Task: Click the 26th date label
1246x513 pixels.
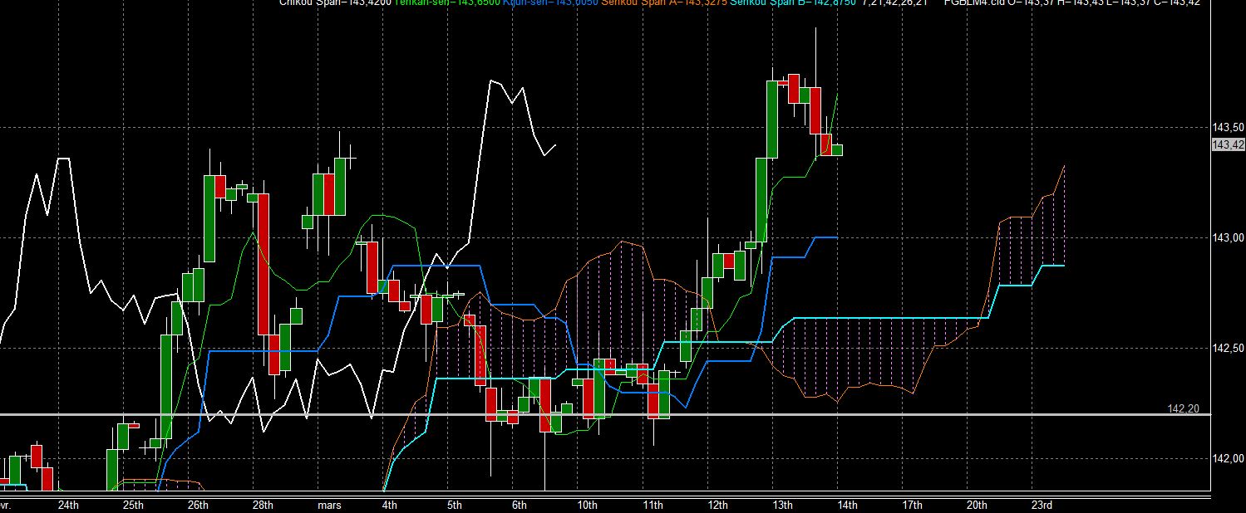Action: (x=198, y=505)
